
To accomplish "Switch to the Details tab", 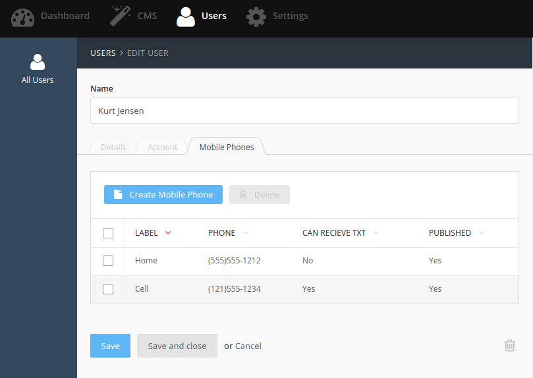I will 113,147.
